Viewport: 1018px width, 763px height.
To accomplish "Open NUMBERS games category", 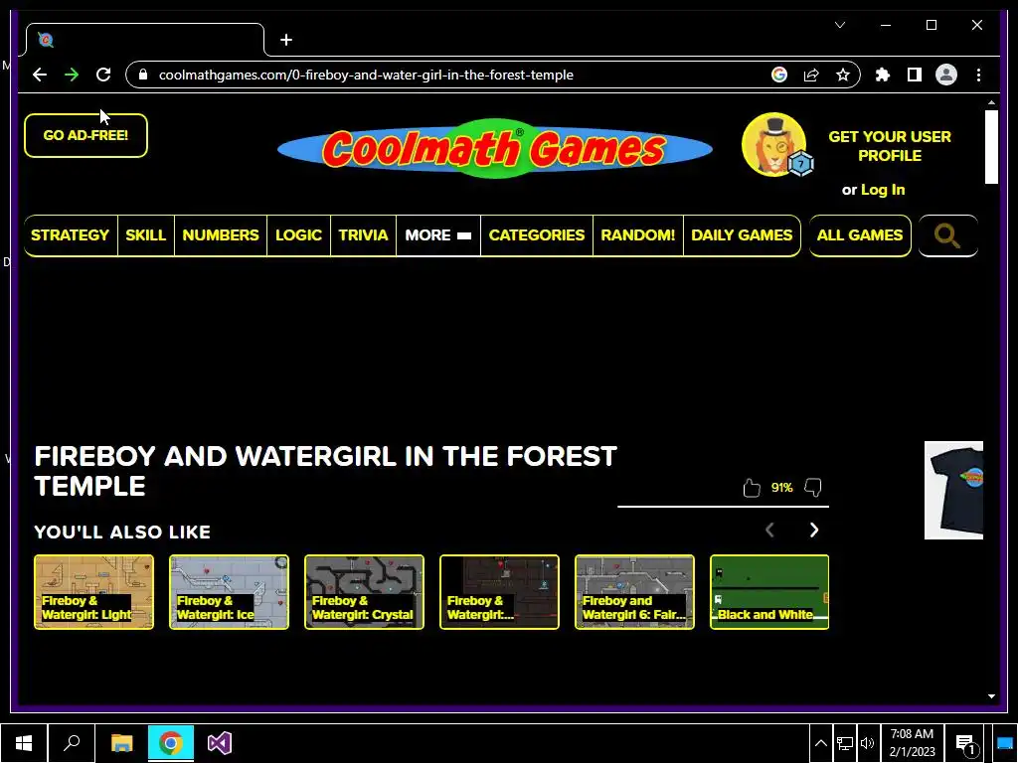I will [x=221, y=234].
